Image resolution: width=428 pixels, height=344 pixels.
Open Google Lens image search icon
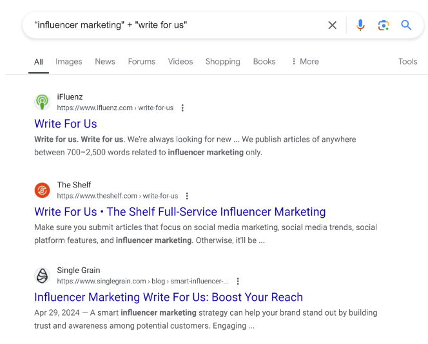tap(384, 25)
